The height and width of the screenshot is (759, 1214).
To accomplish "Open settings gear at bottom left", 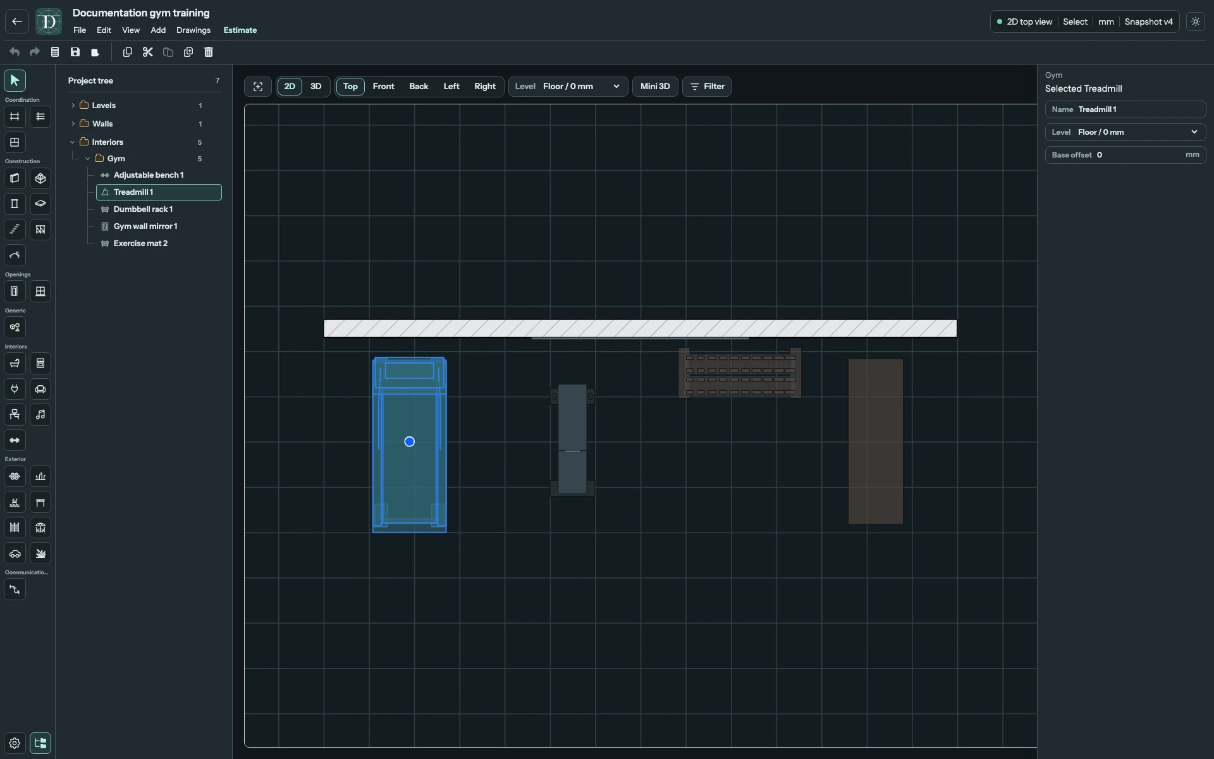I will (x=15, y=743).
